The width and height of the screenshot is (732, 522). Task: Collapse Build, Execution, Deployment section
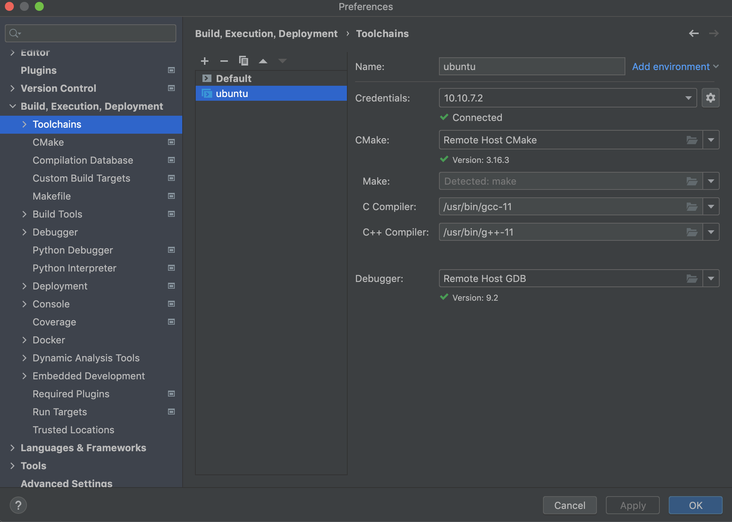click(12, 106)
